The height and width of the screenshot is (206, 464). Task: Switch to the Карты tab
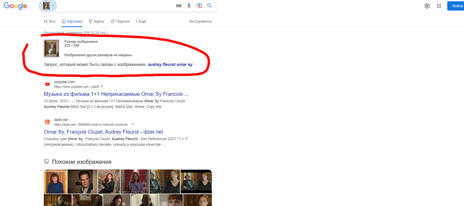tap(96, 21)
